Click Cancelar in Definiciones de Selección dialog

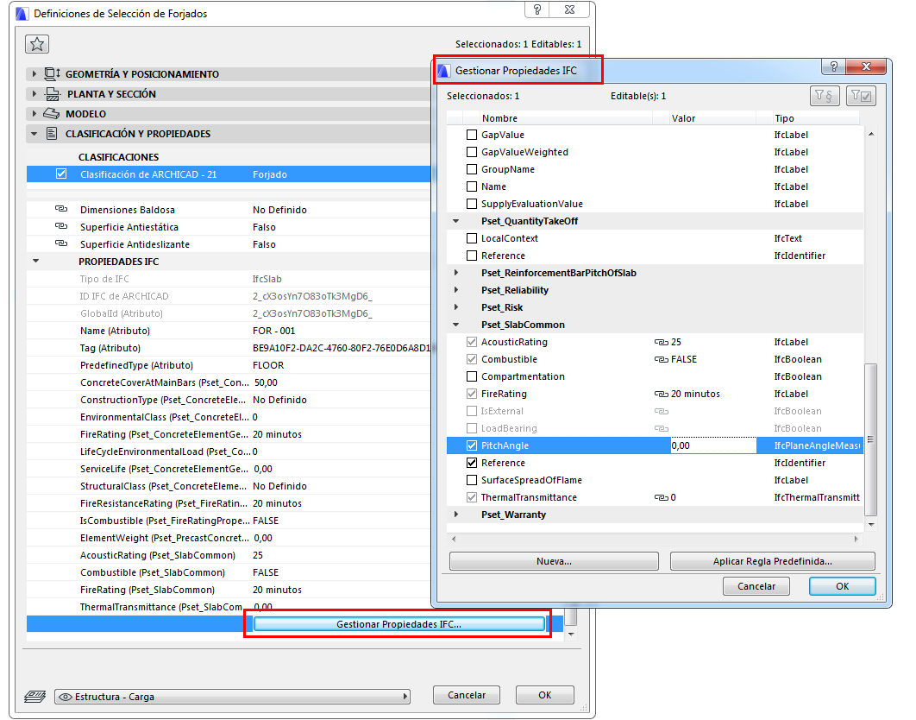466,695
